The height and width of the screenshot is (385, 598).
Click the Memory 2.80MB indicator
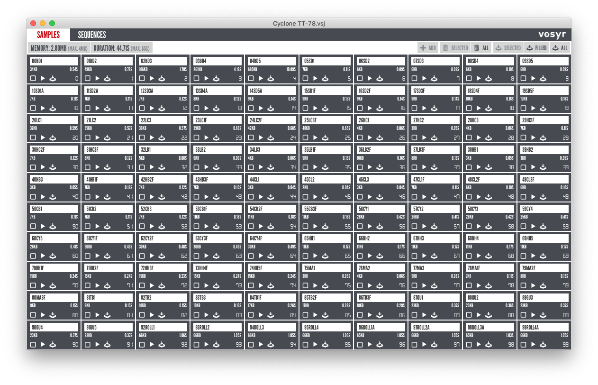59,48
